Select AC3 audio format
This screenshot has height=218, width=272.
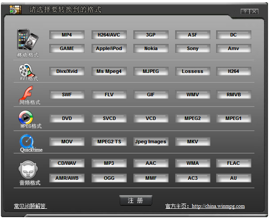(x=192, y=178)
